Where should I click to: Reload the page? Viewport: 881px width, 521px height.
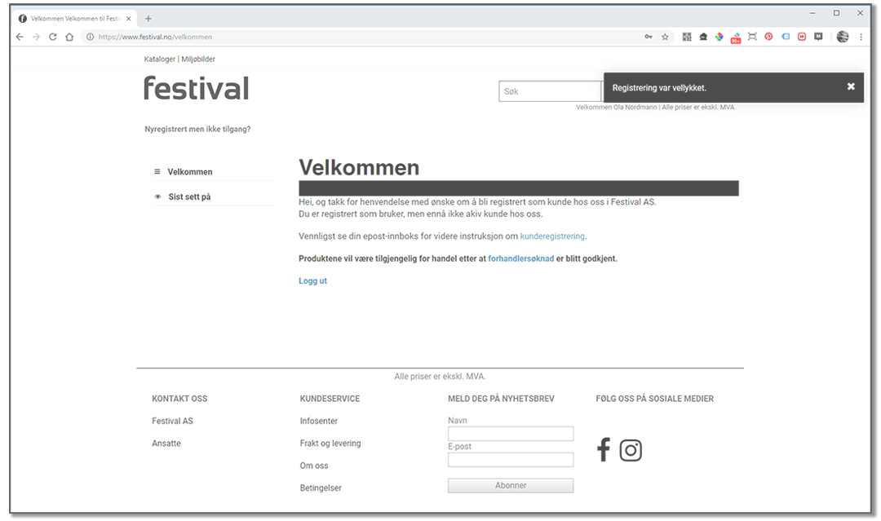tap(53, 37)
